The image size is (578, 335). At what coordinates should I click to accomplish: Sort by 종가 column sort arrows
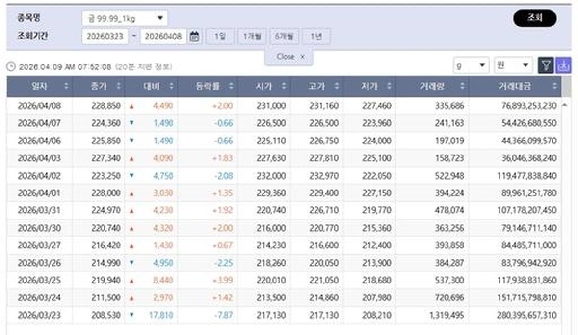(117, 87)
